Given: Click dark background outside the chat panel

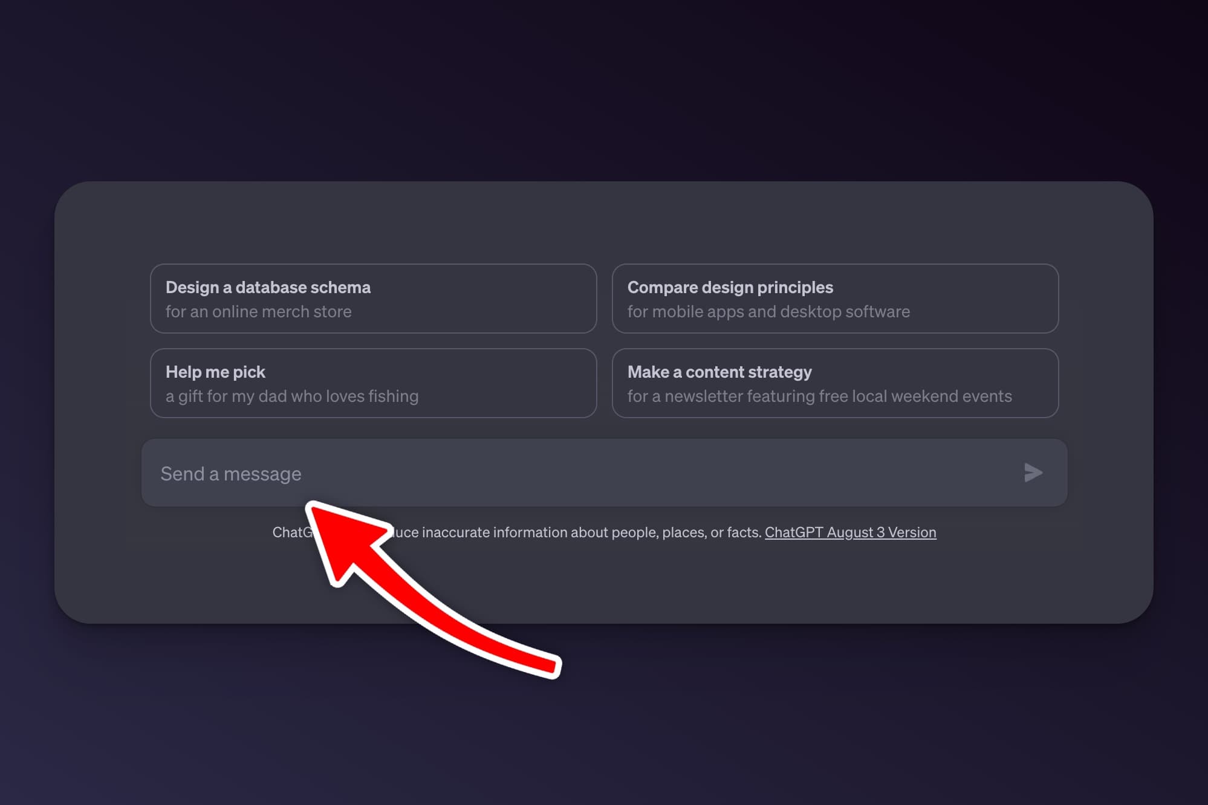Looking at the screenshot, I should pyautogui.click(x=605, y=91).
